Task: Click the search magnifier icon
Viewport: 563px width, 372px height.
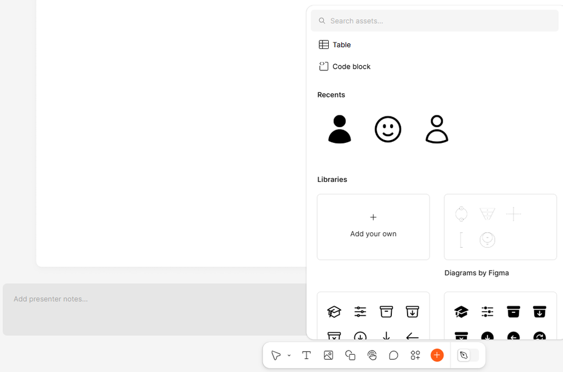Action: click(322, 21)
